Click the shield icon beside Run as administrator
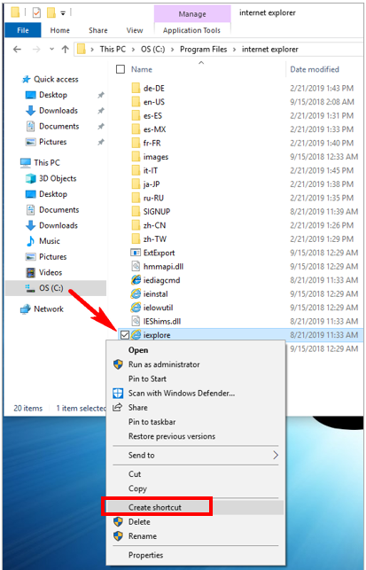Viewport: 366px width, 570px height. tap(118, 364)
